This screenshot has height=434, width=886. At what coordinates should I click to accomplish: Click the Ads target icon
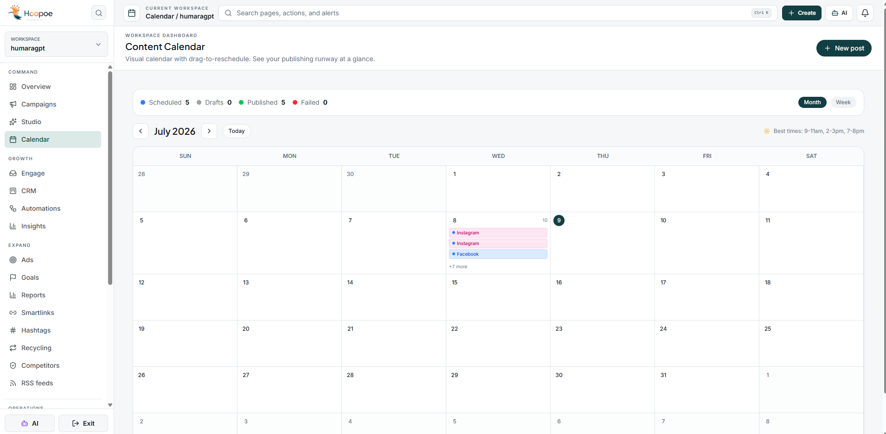point(13,260)
